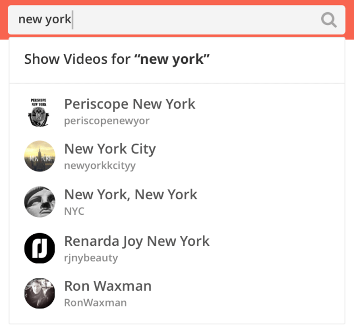Screen dimensions: 354x333
Task: Open New York City skyline avatar
Action: 39,157
